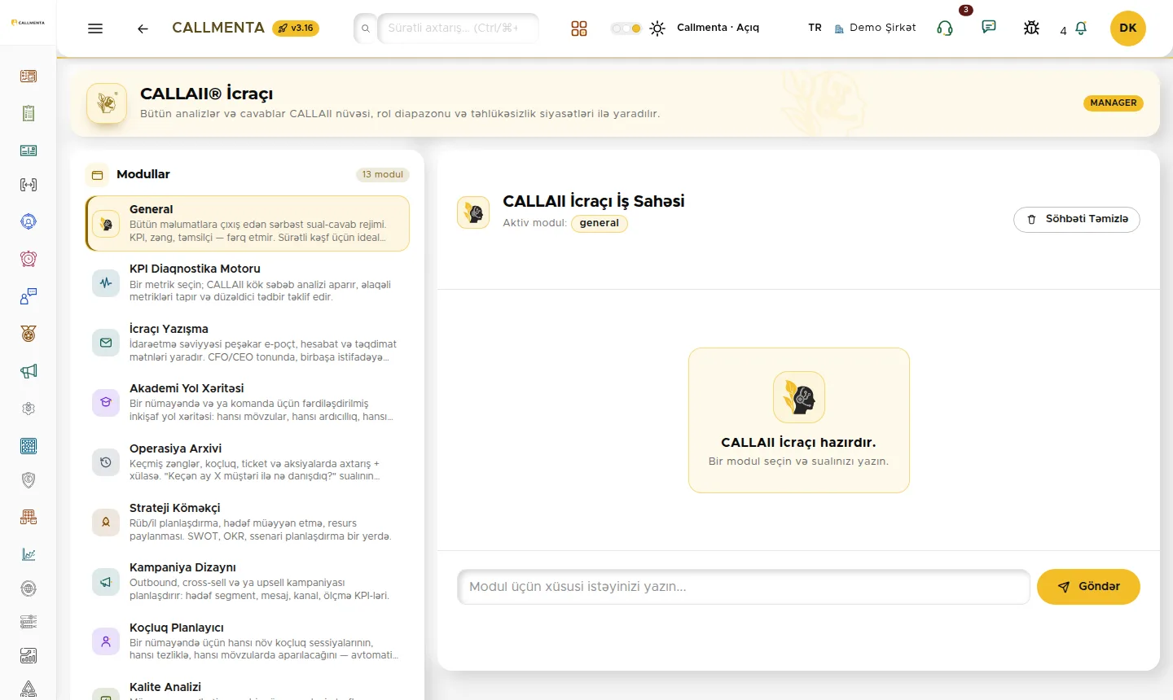Image resolution: width=1173 pixels, height=700 pixels.
Task: Click the CALLAII İcraçı banner logo icon
Action: (x=107, y=103)
